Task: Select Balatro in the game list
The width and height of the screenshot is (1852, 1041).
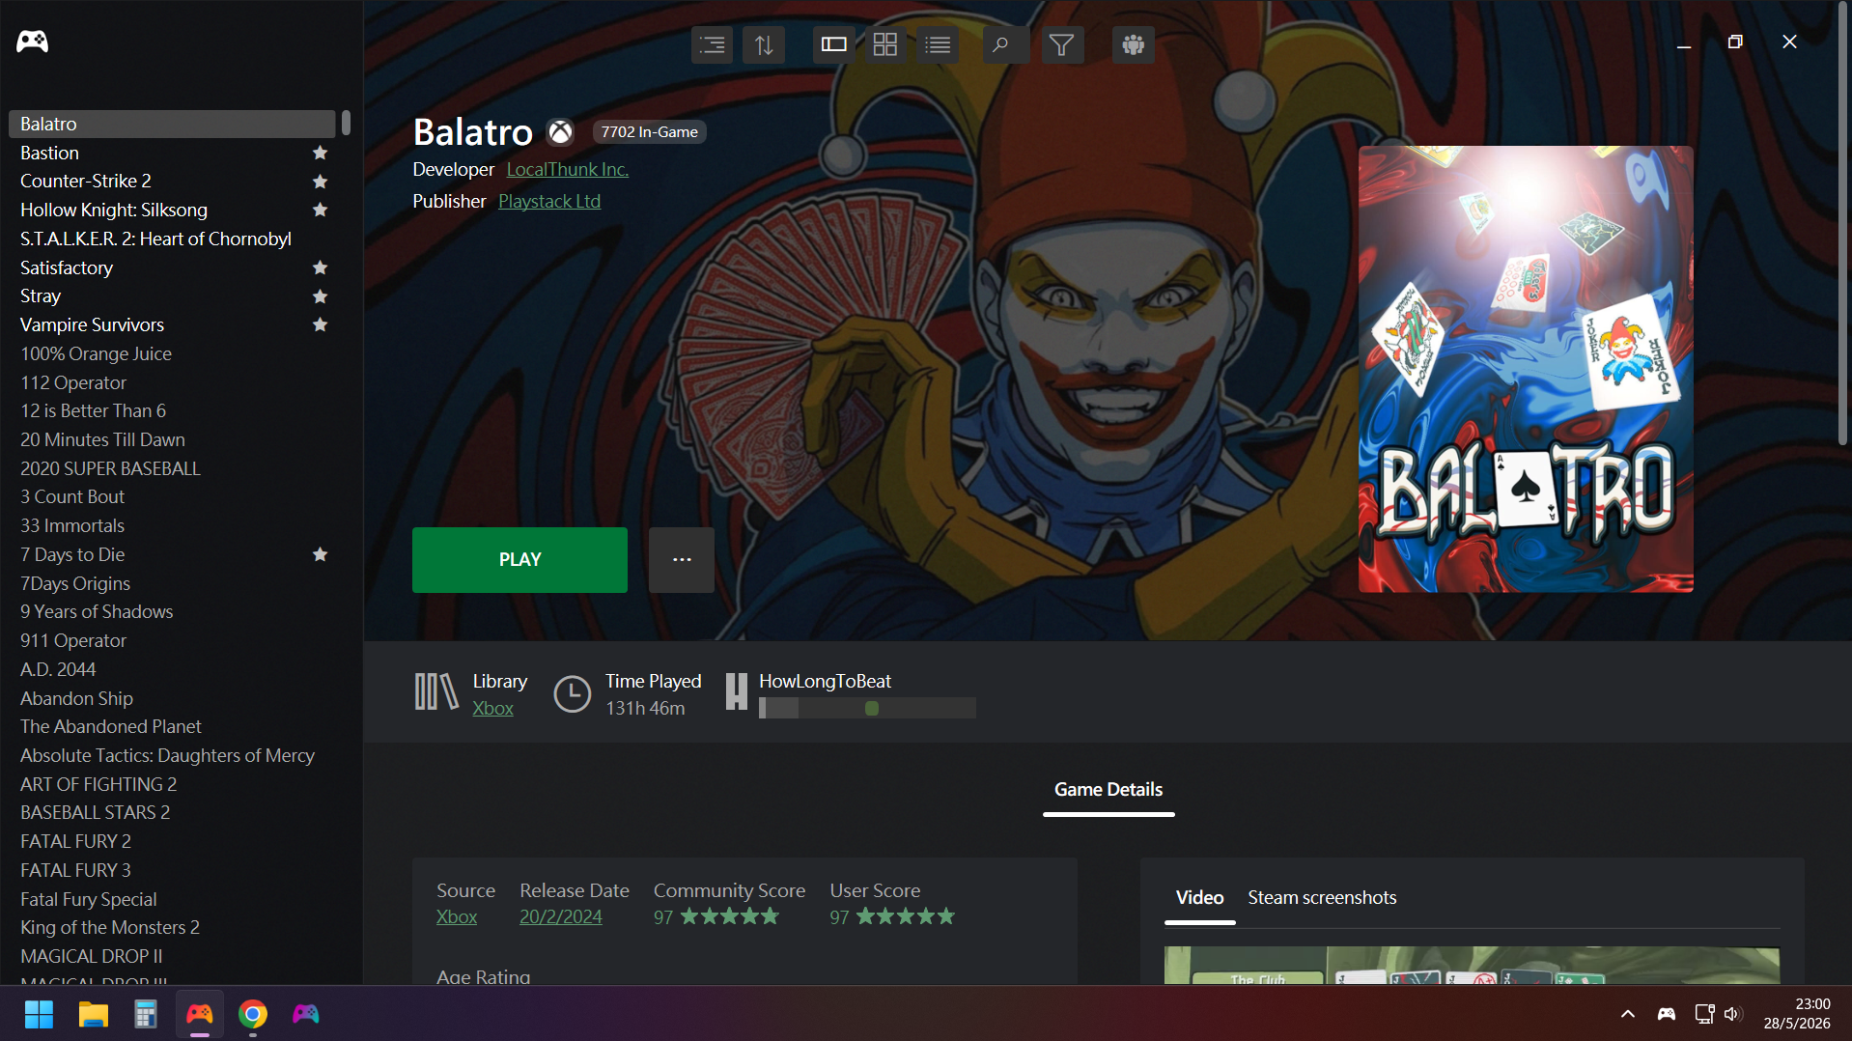Action: pos(172,124)
